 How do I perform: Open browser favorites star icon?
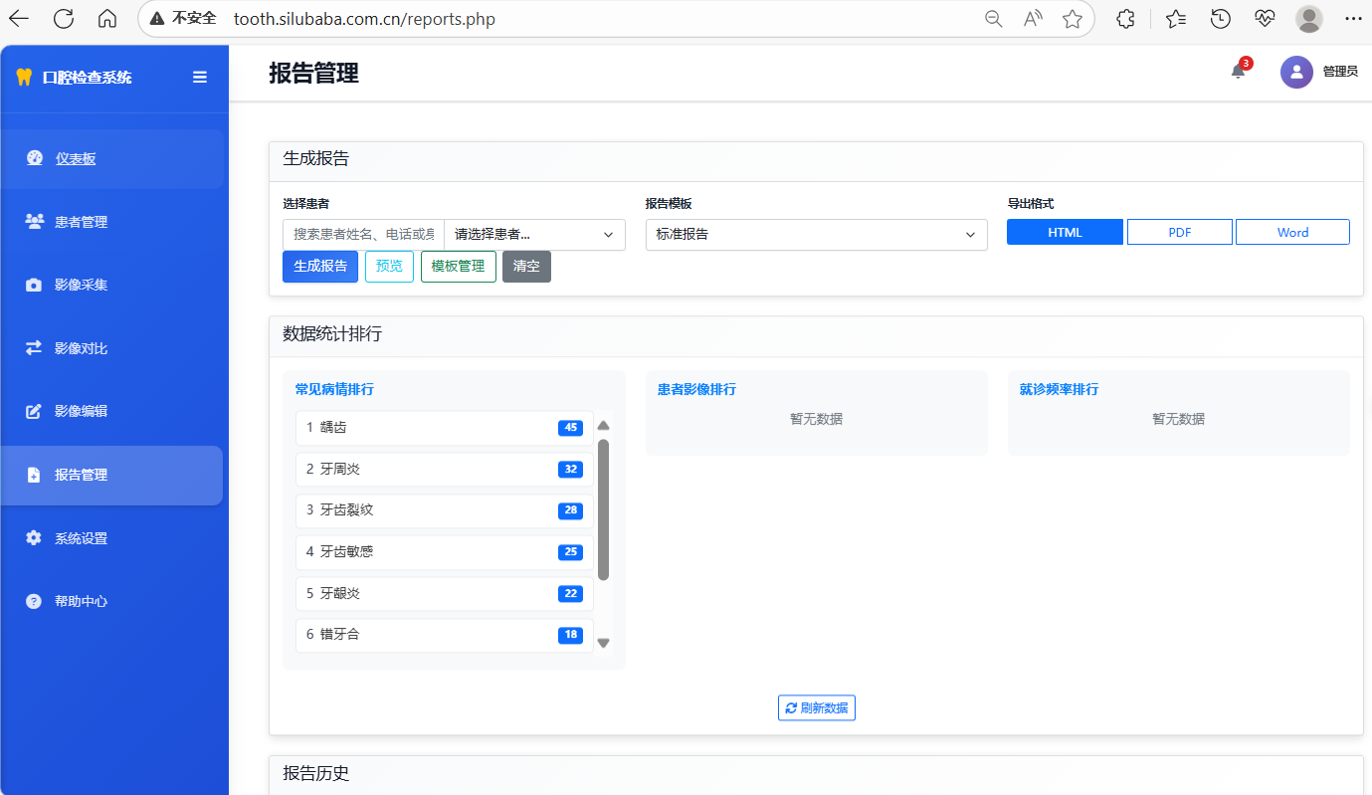(1072, 19)
